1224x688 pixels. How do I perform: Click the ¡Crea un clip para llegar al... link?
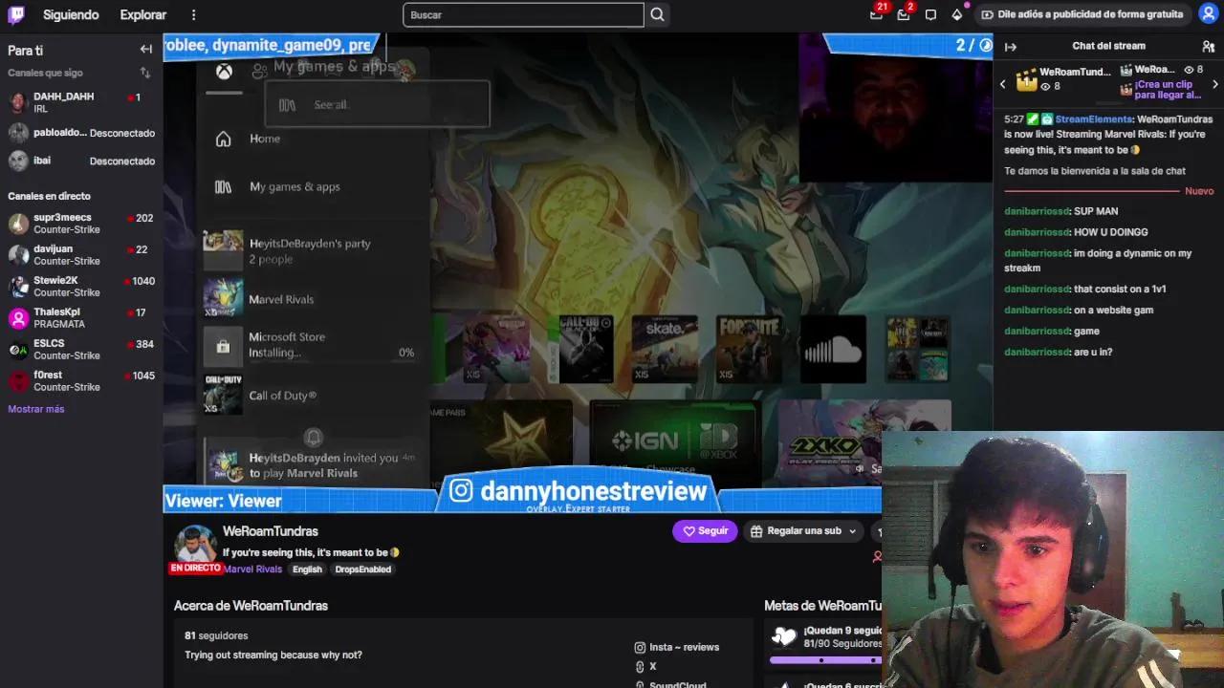[1168, 90]
